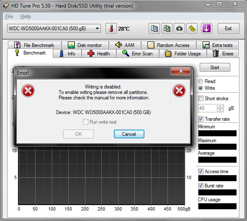Enable the Short stroke checkbox

pyautogui.click(x=201, y=99)
